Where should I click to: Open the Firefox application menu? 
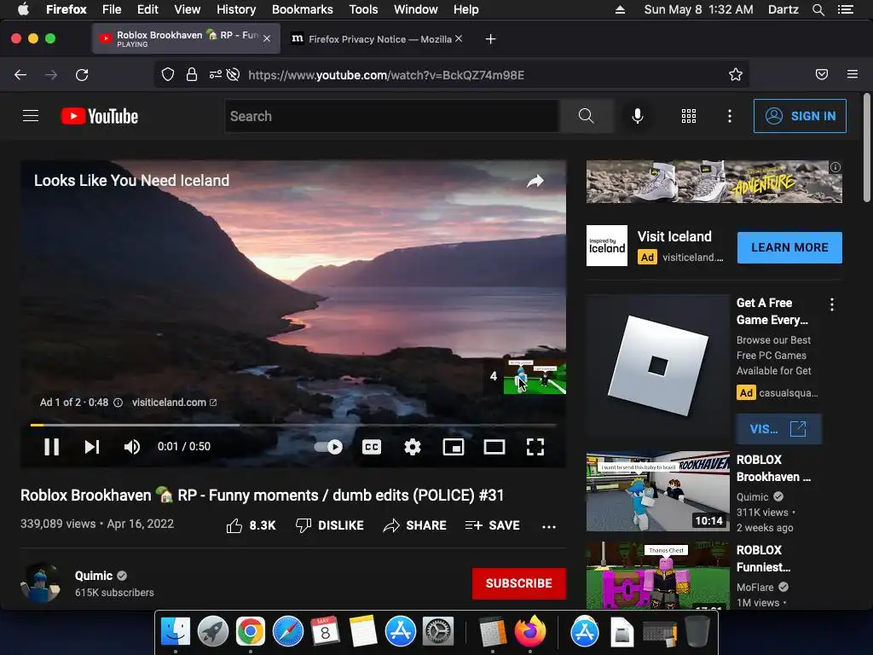point(853,75)
